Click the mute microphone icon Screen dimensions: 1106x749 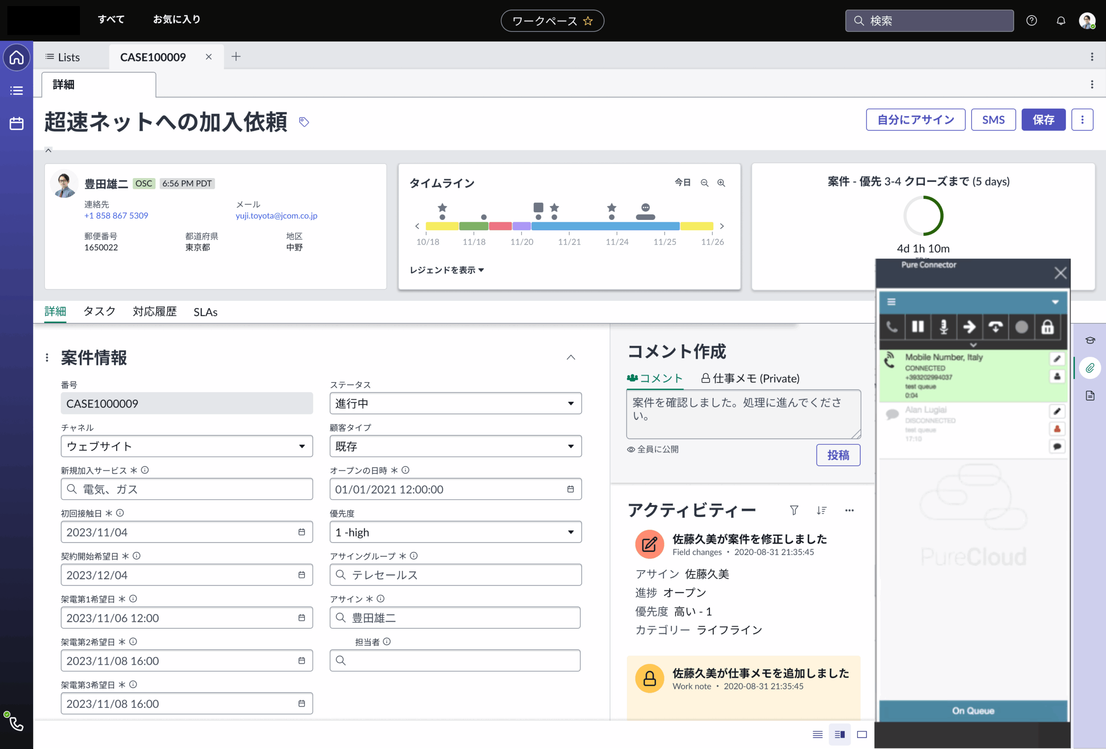click(x=943, y=327)
